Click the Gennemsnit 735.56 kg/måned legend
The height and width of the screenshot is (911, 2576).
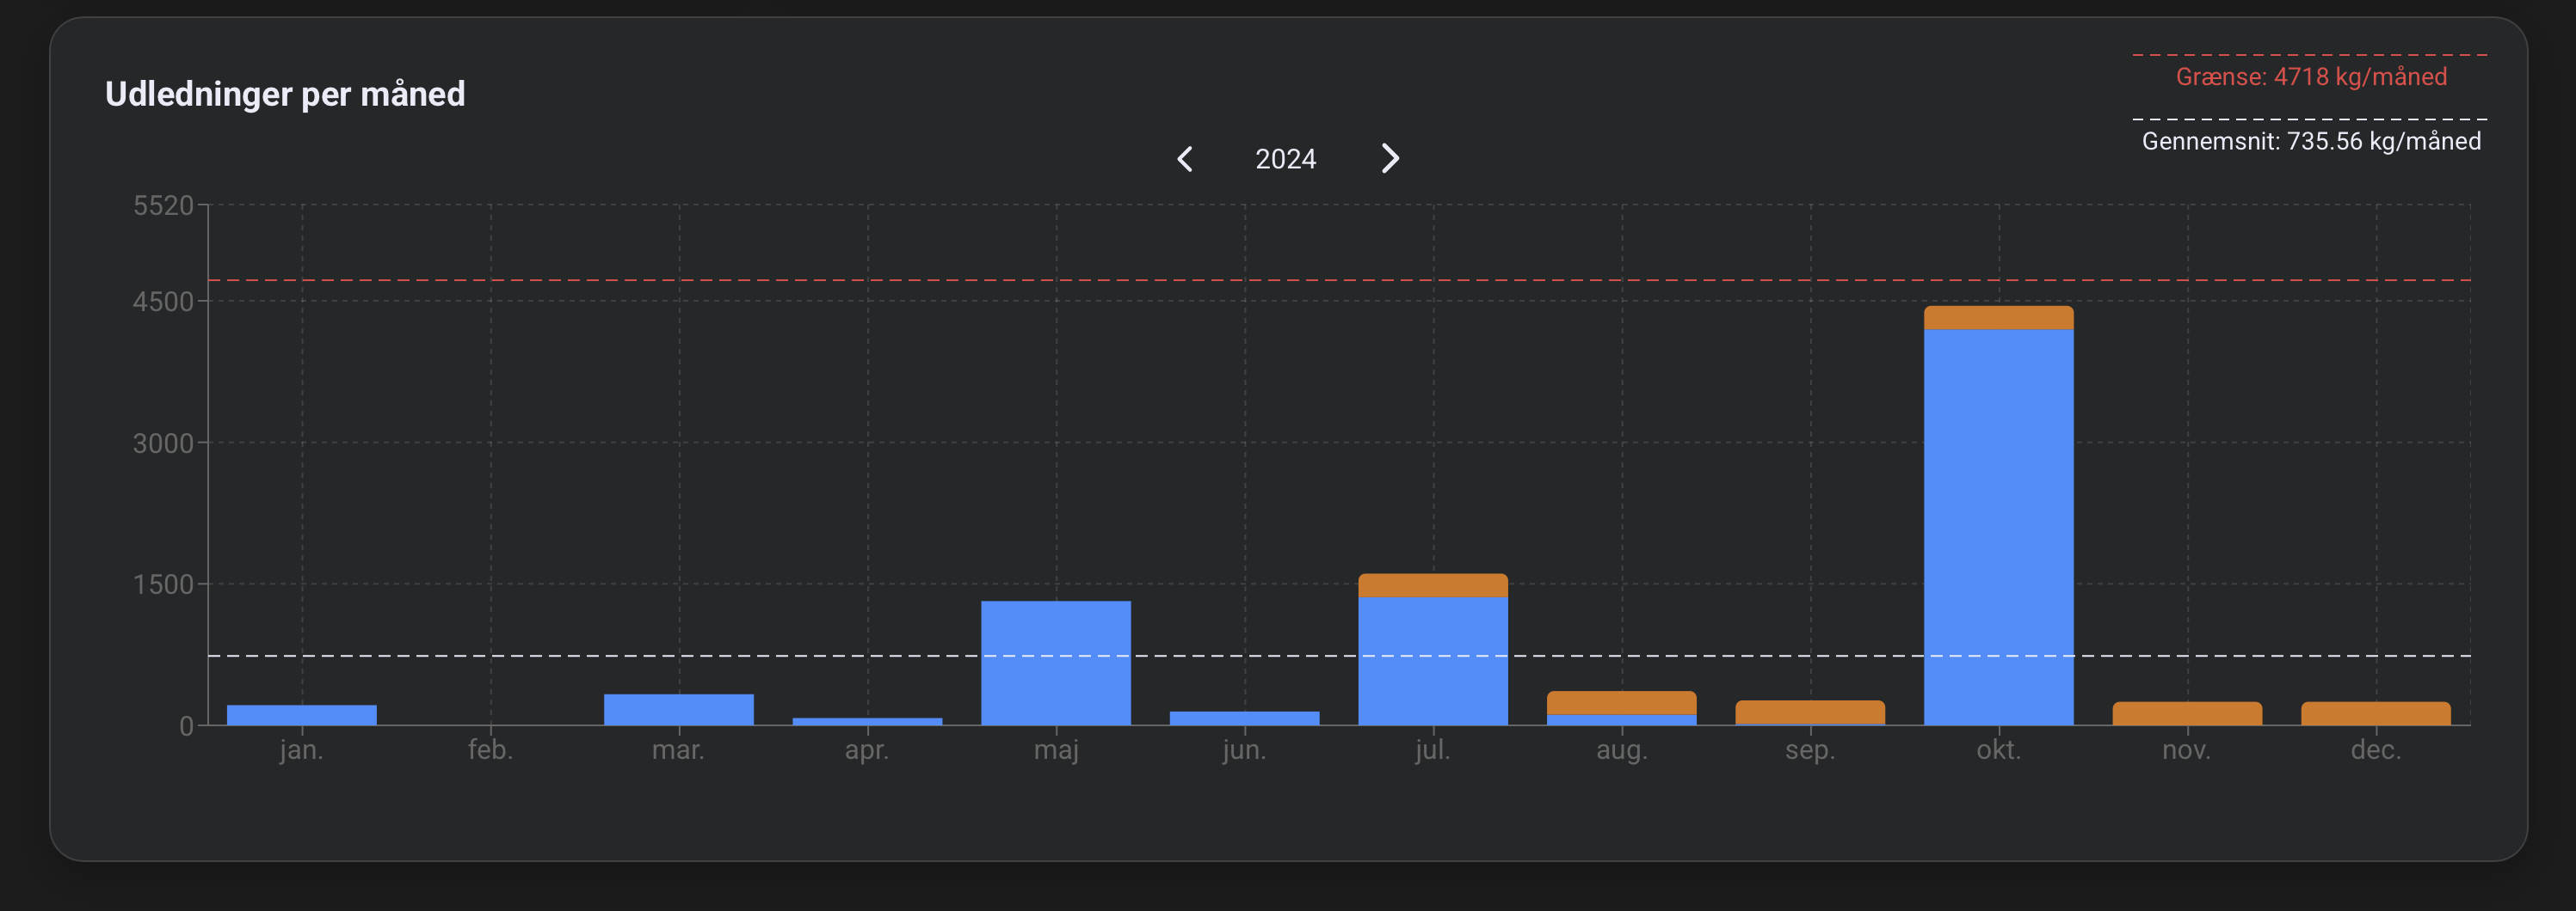tap(2310, 142)
